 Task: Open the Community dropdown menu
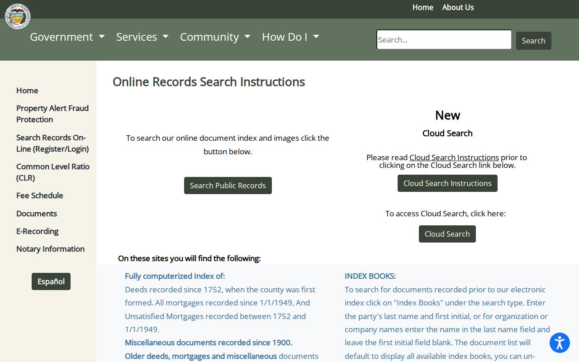[x=215, y=37]
